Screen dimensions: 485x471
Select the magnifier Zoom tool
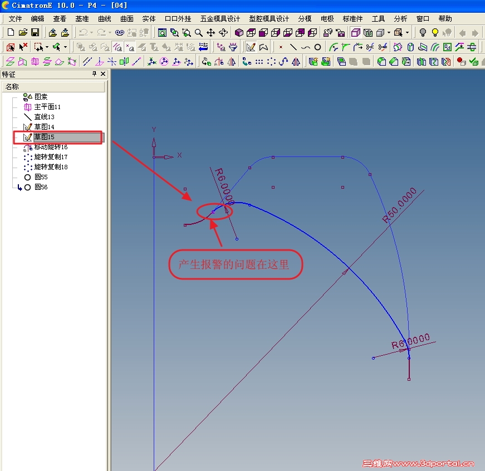(199, 32)
